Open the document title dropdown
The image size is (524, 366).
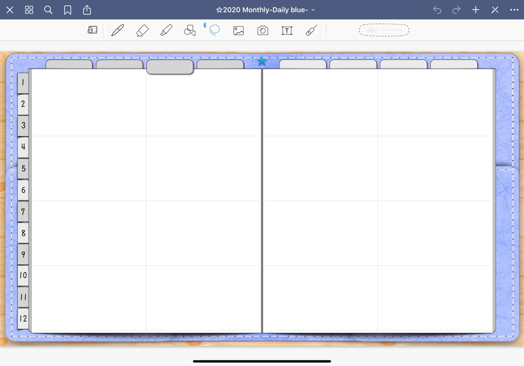click(266, 10)
